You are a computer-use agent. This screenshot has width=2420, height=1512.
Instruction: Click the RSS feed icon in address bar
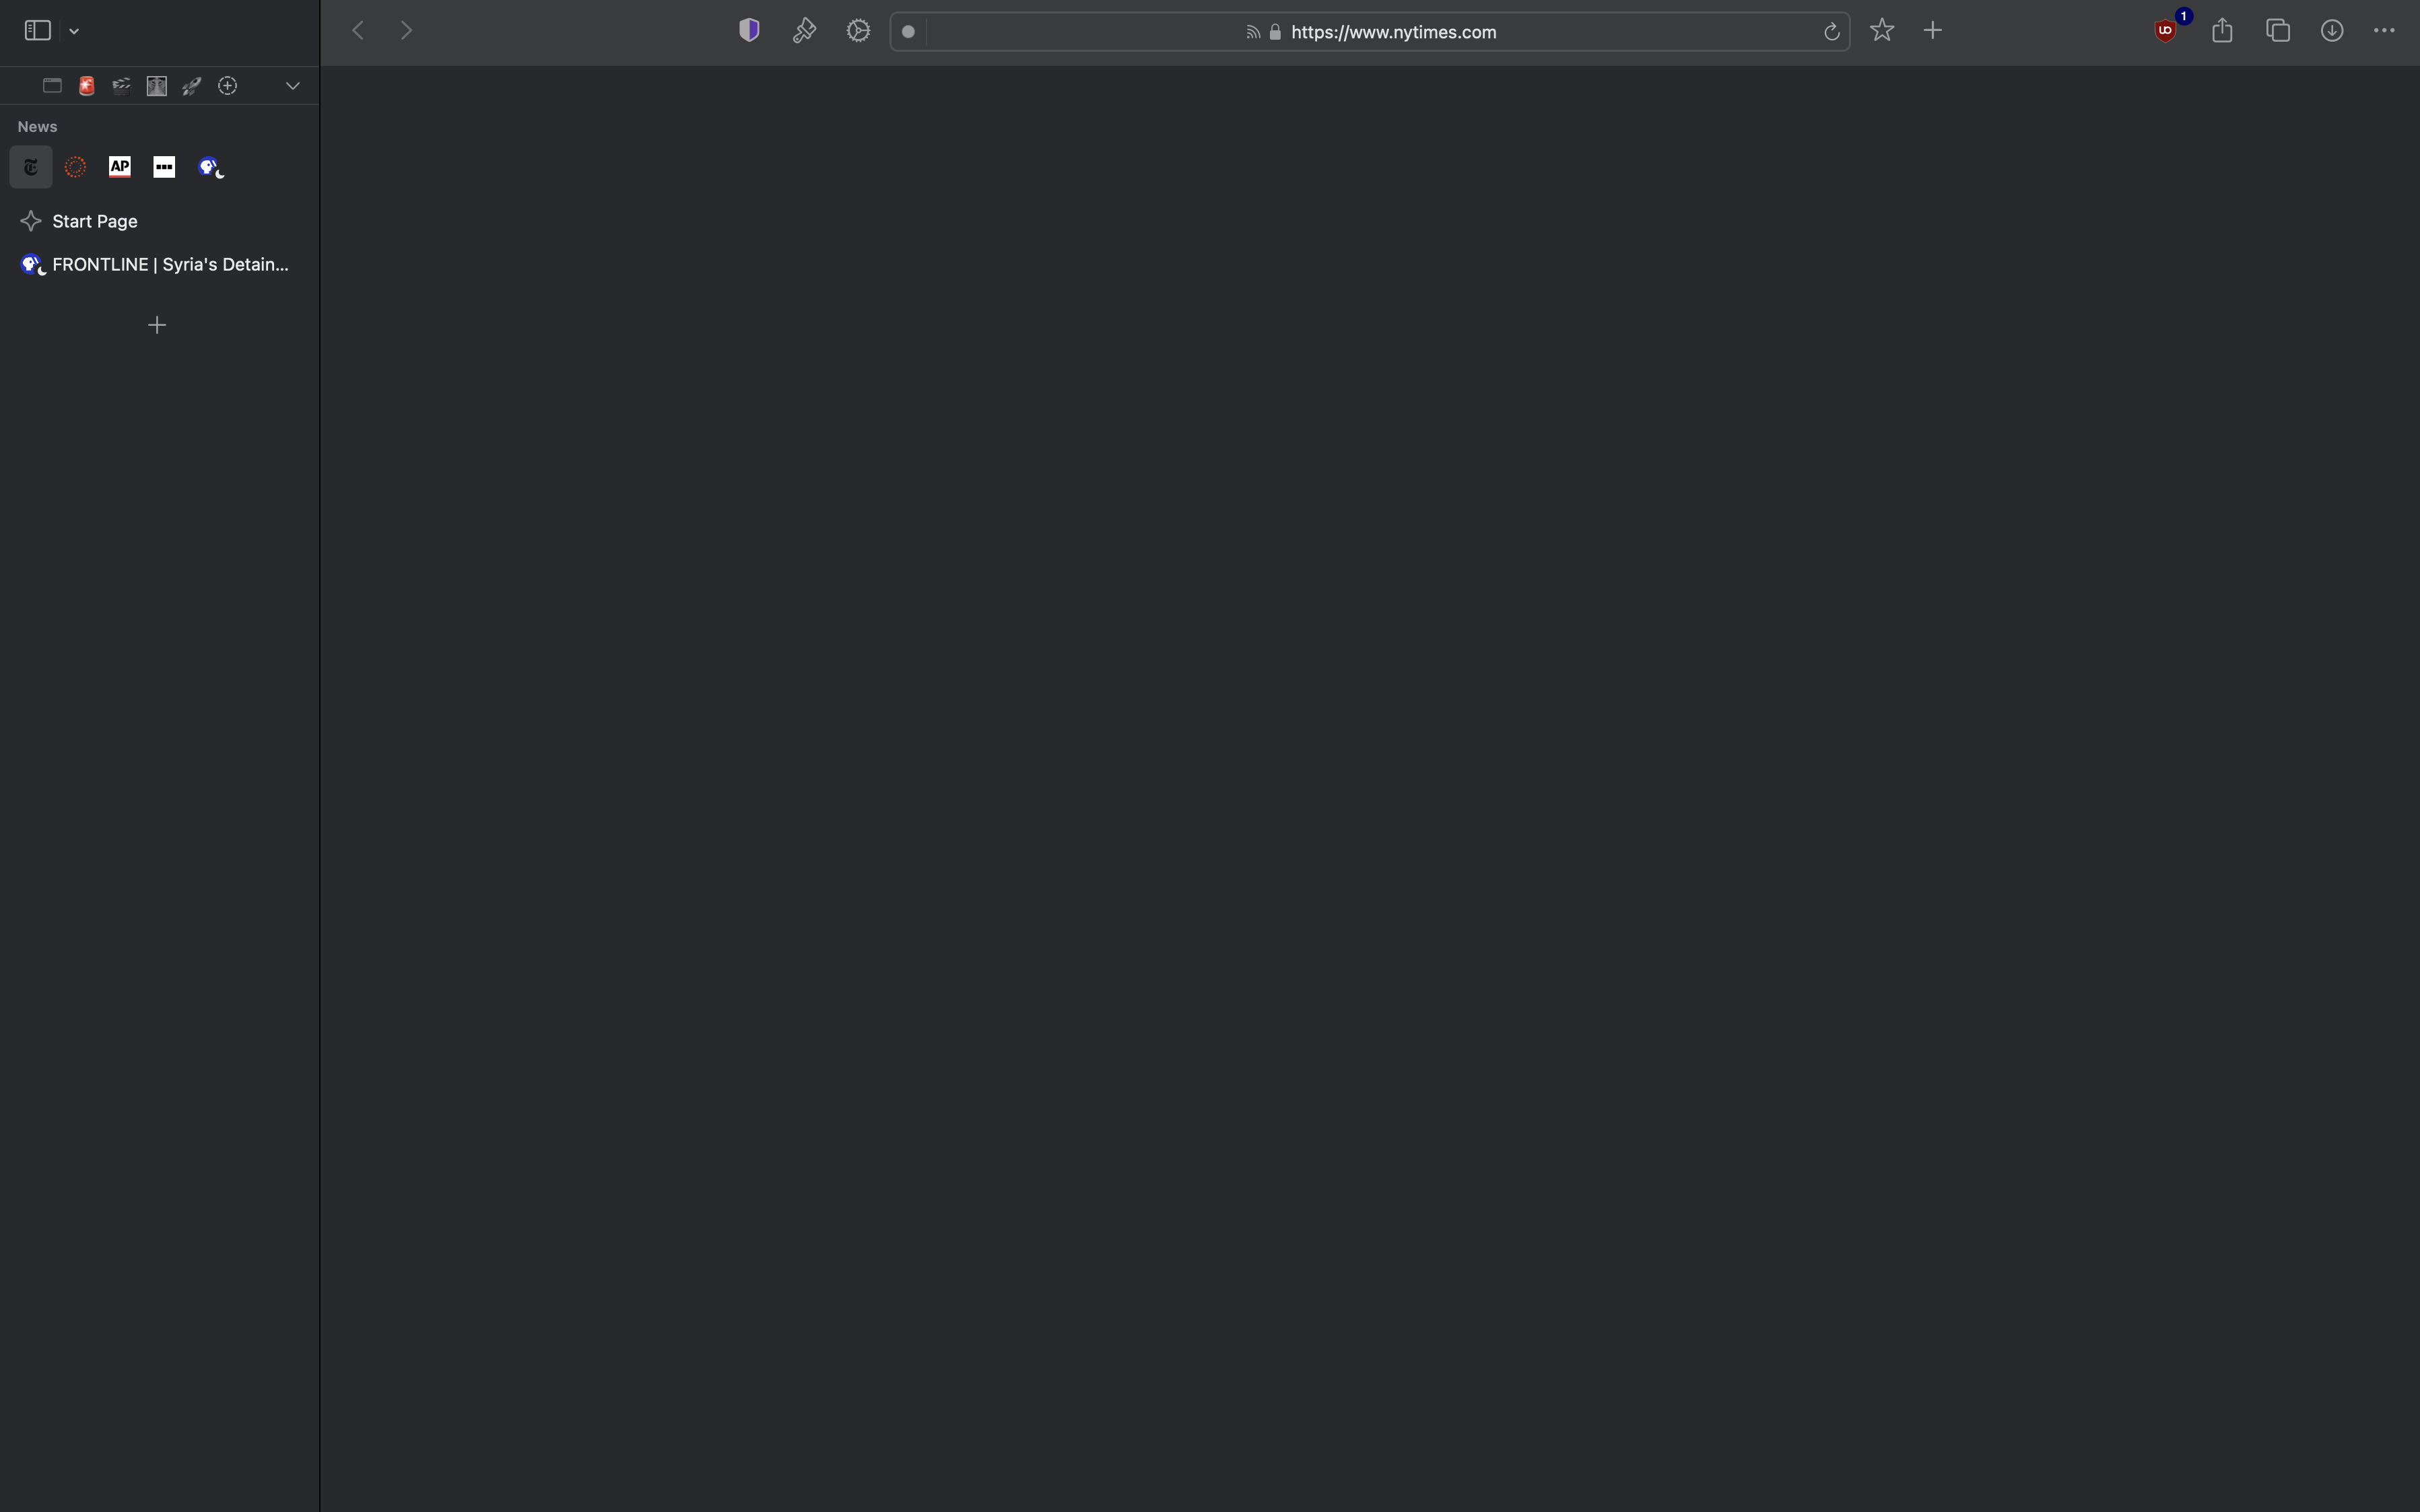pyautogui.click(x=1253, y=31)
